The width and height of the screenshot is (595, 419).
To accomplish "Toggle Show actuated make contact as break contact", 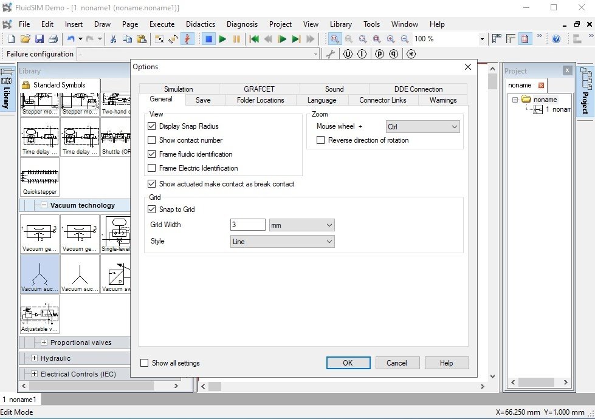I will 151,184.
